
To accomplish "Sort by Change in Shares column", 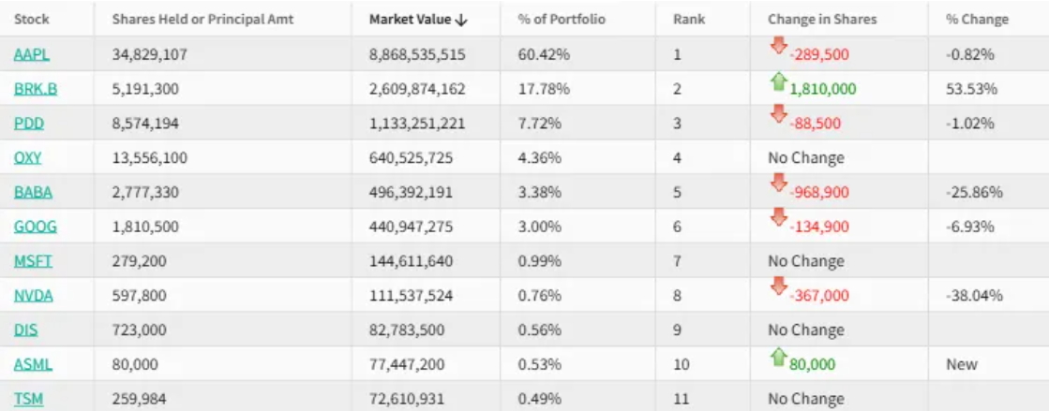I will point(811,20).
